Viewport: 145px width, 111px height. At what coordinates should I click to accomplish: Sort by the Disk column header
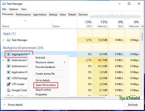pyautogui.click(x=117, y=24)
